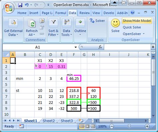Click cell C2 binary variable value 0

click(40, 67)
